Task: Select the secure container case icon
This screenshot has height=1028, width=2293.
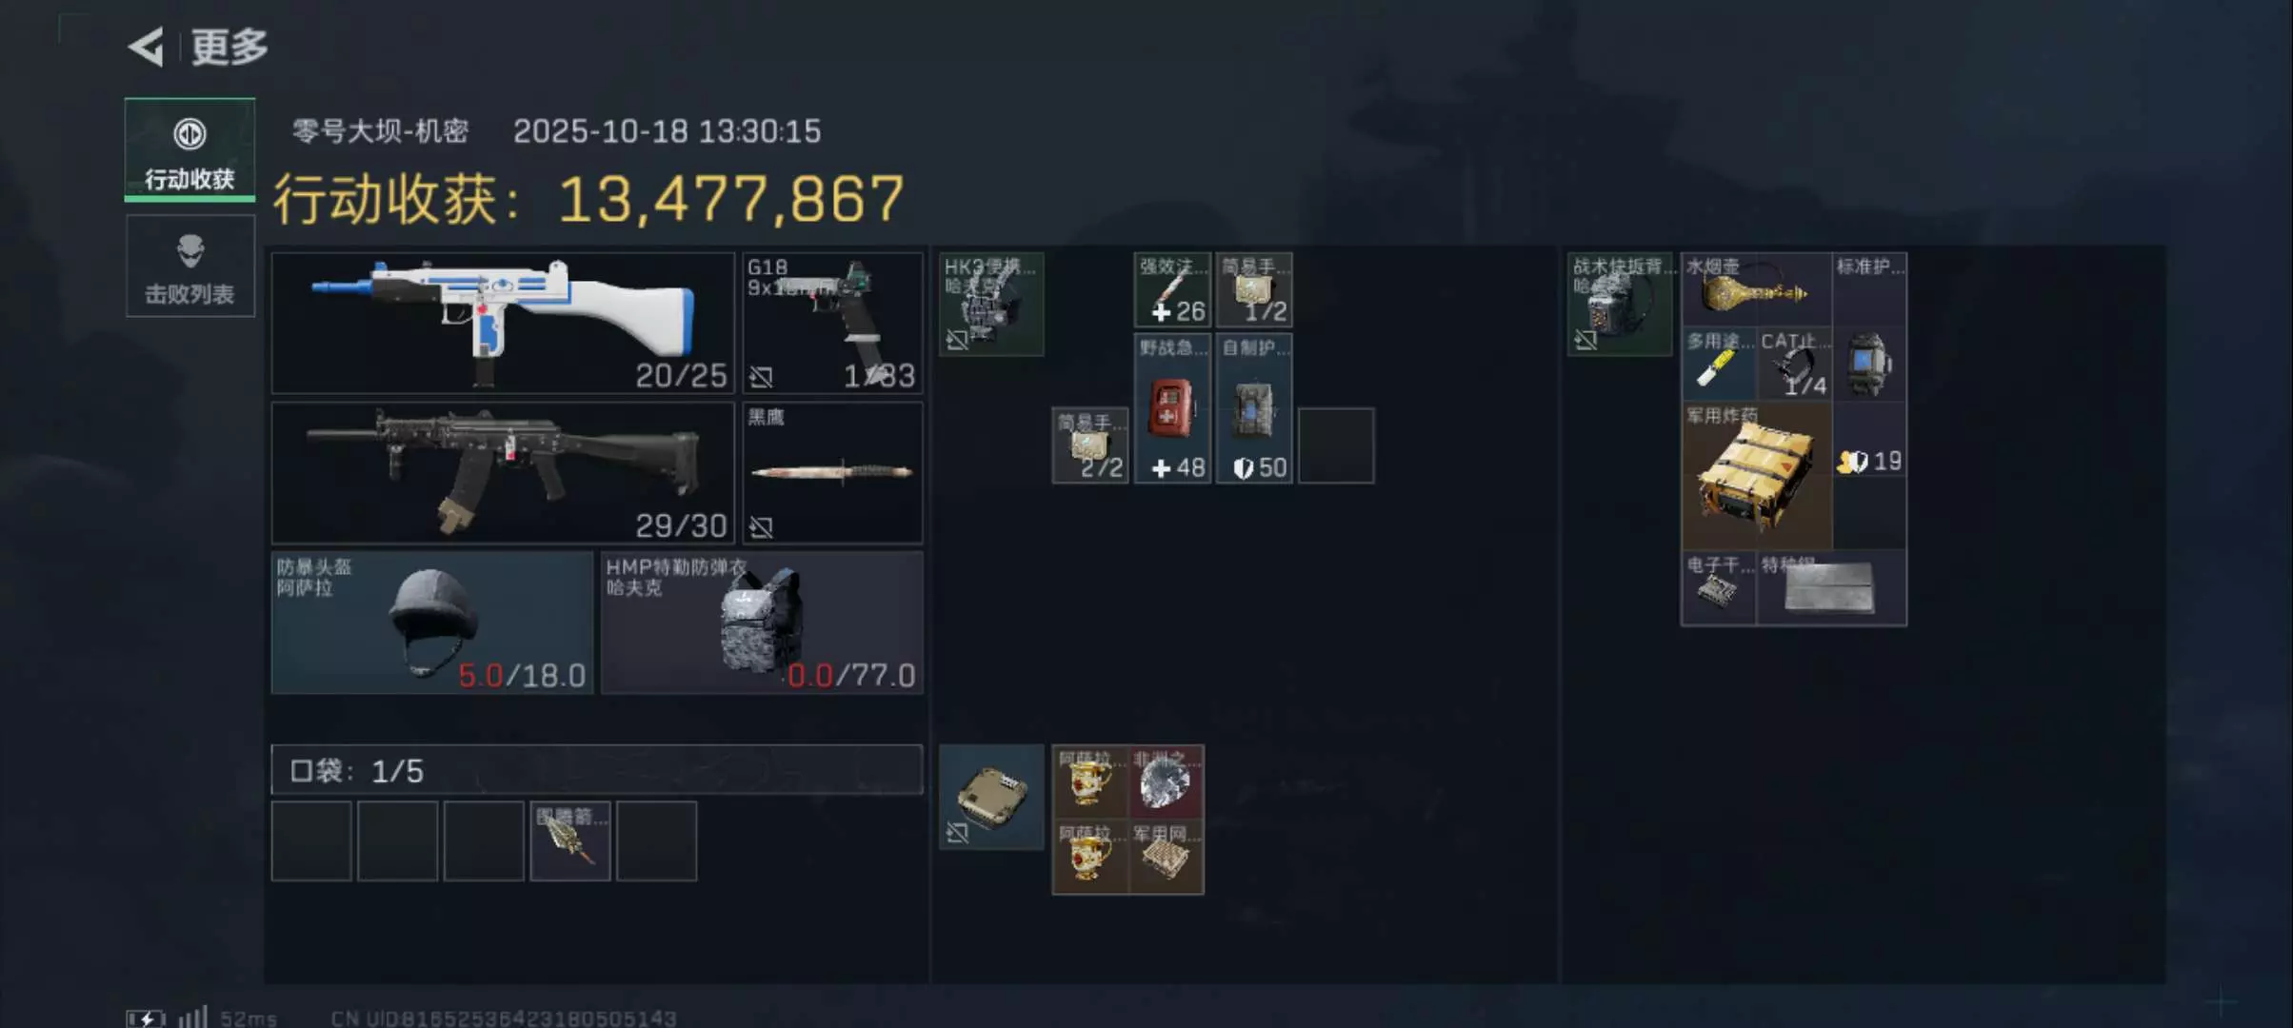Action: (991, 797)
